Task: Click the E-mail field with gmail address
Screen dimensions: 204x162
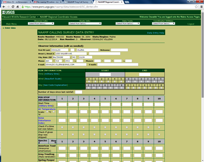Action: point(66,64)
